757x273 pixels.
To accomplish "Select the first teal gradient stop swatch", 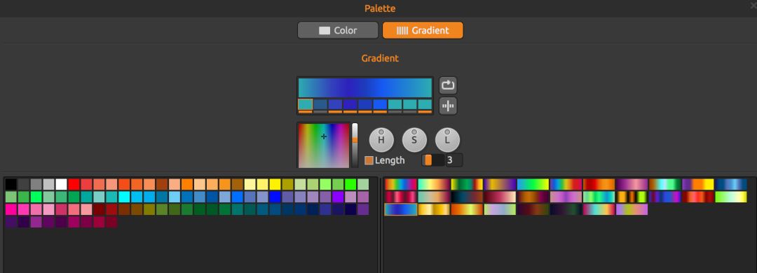I will tap(305, 104).
